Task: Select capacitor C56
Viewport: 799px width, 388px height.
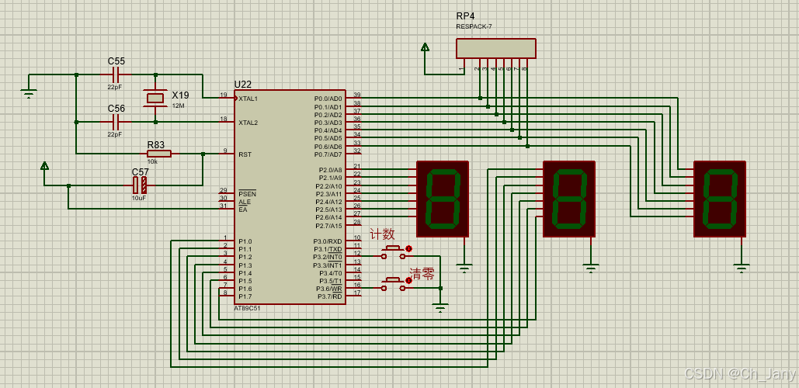Action: (x=116, y=122)
